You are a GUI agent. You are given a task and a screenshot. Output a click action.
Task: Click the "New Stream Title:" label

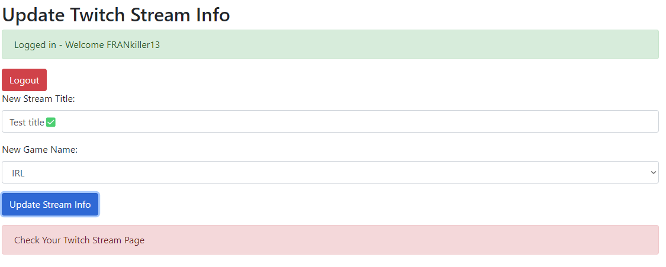38,99
